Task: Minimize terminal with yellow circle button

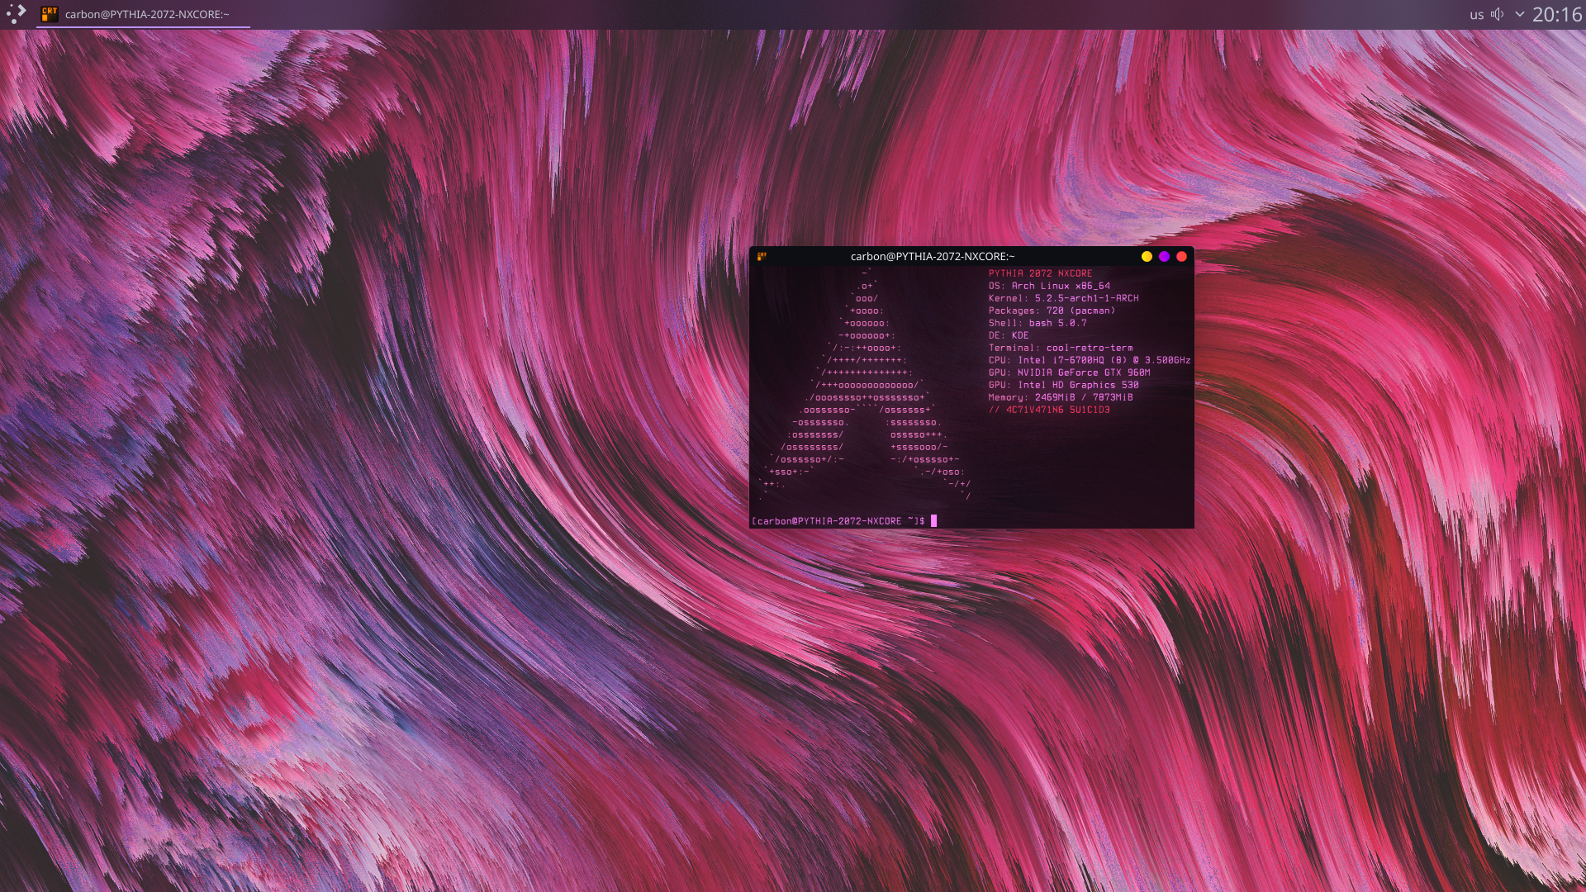Action: [x=1147, y=257]
